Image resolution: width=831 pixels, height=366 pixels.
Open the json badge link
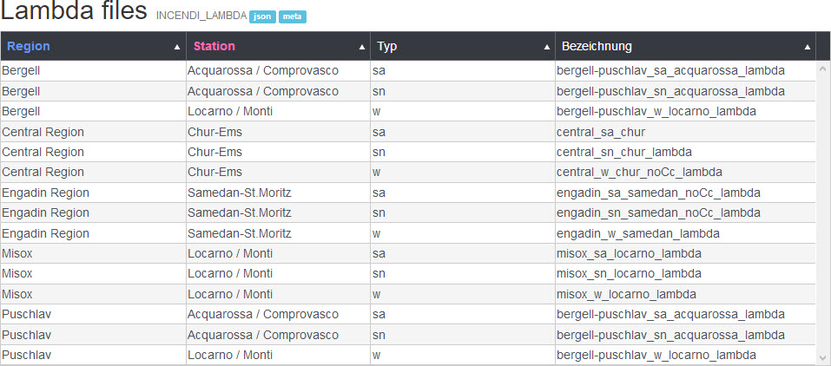(x=262, y=17)
